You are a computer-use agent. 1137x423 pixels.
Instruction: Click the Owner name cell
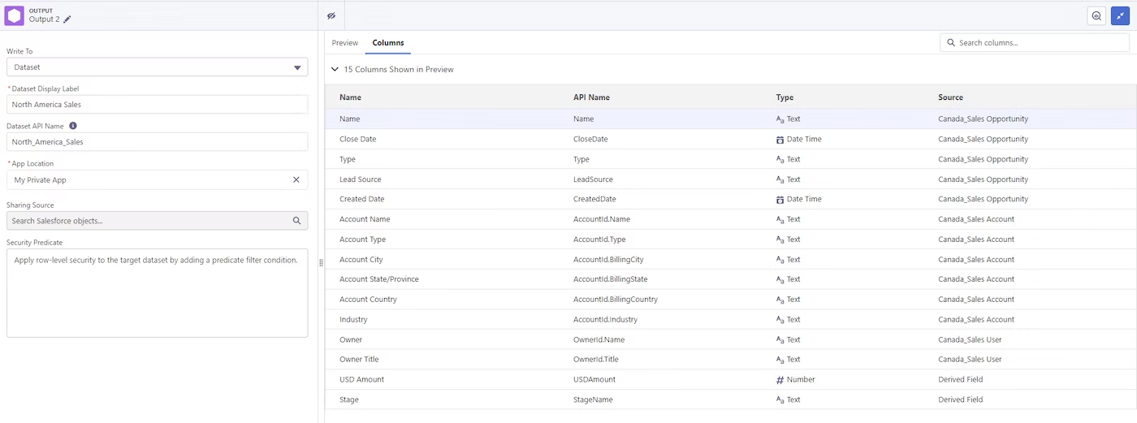[351, 339]
